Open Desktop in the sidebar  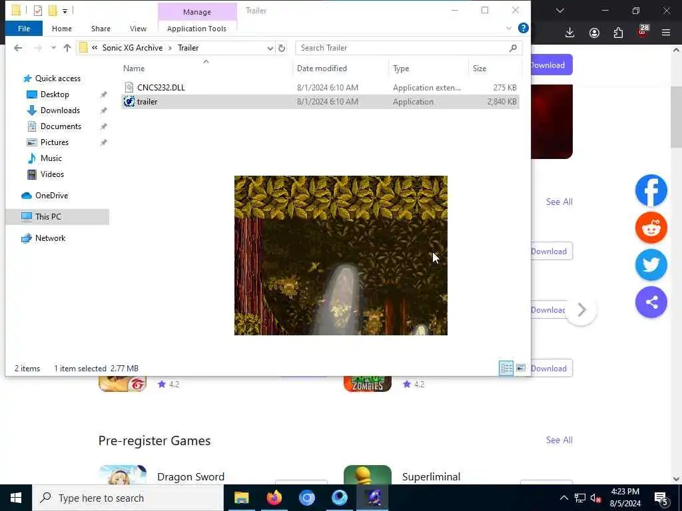tap(55, 94)
